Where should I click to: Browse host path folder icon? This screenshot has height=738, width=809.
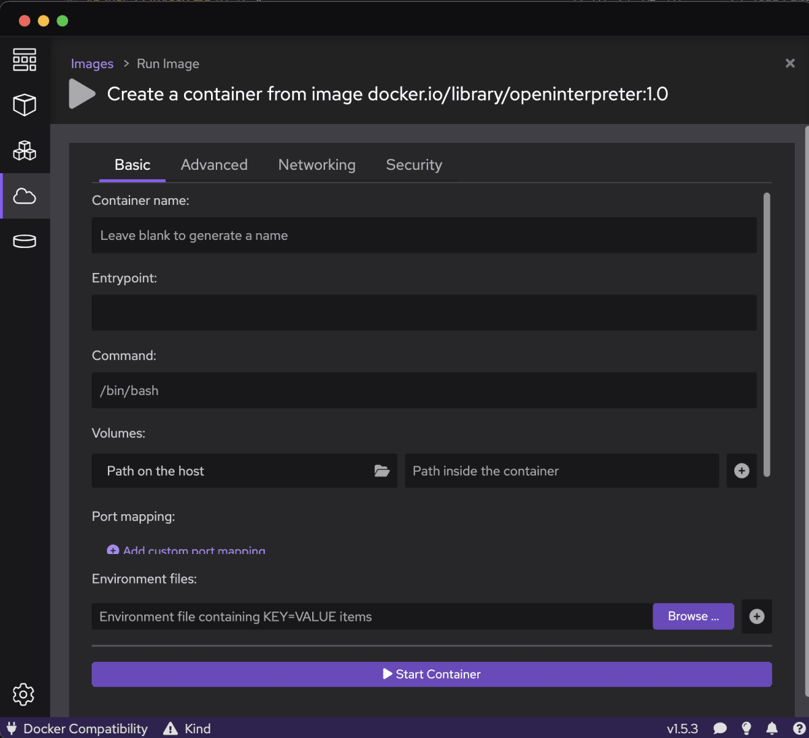click(x=382, y=471)
